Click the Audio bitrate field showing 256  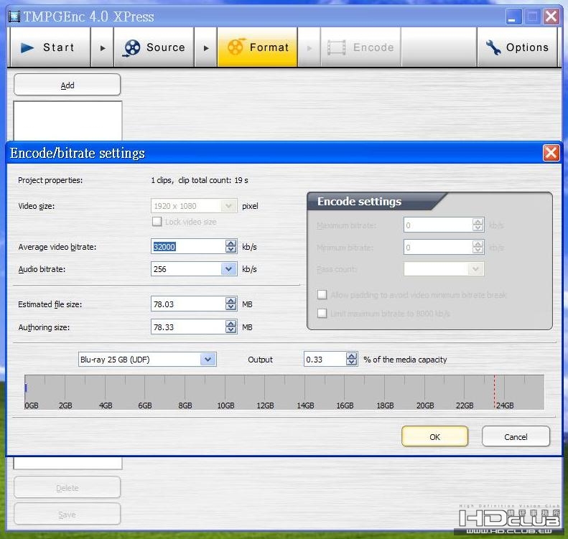pos(185,269)
